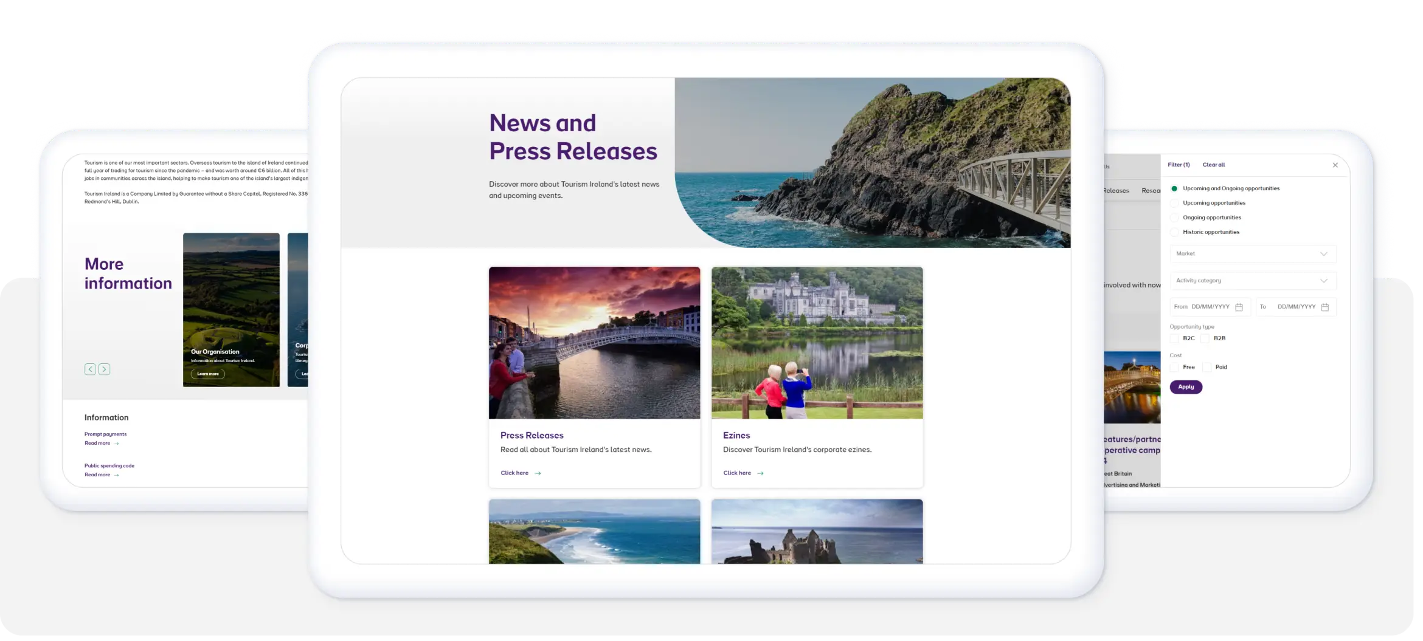Click the Ezines card title

736,436
